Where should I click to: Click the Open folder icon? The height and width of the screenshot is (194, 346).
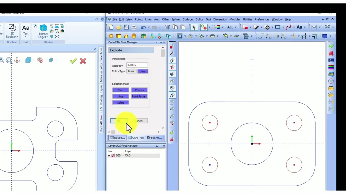click(x=119, y=27)
